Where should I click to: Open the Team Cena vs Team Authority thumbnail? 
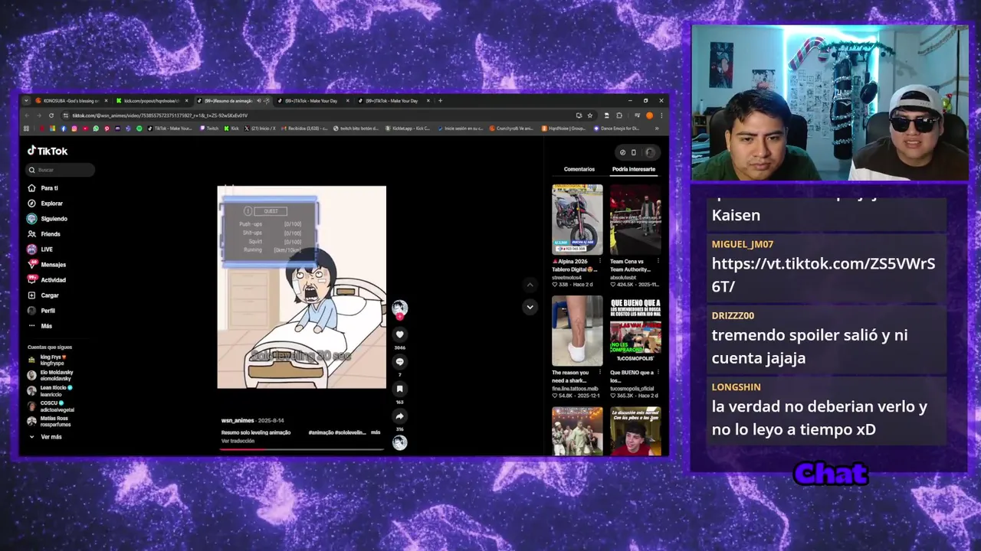pyautogui.click(x=635, y=219)
